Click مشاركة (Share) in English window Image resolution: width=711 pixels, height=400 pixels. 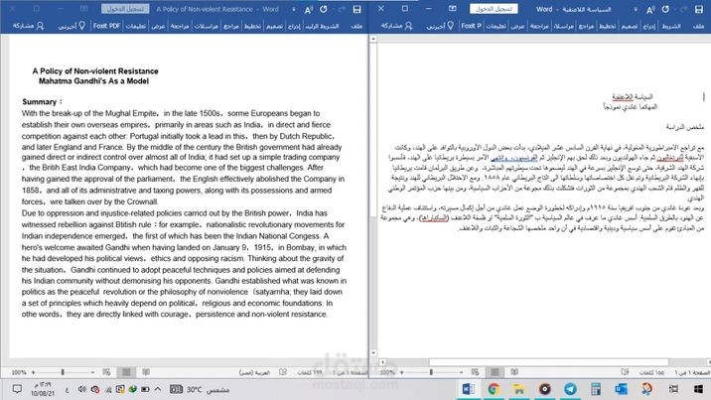tap(28, 26)
